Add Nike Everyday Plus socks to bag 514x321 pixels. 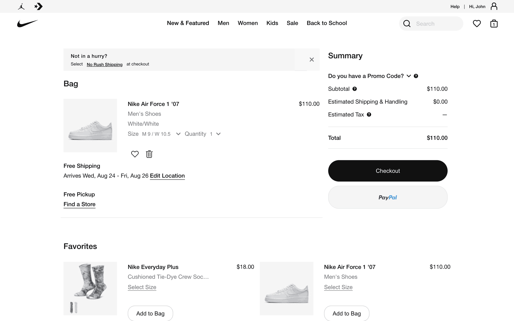click(150, 313)
